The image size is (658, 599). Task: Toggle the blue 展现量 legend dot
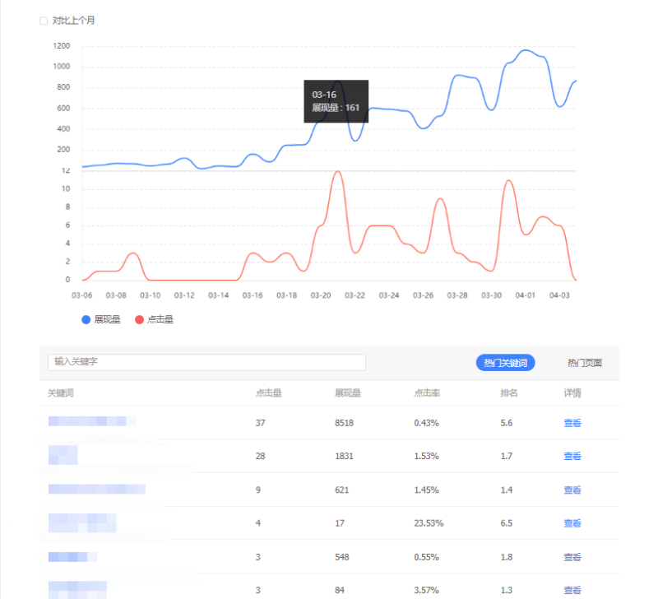click(86, 319)
